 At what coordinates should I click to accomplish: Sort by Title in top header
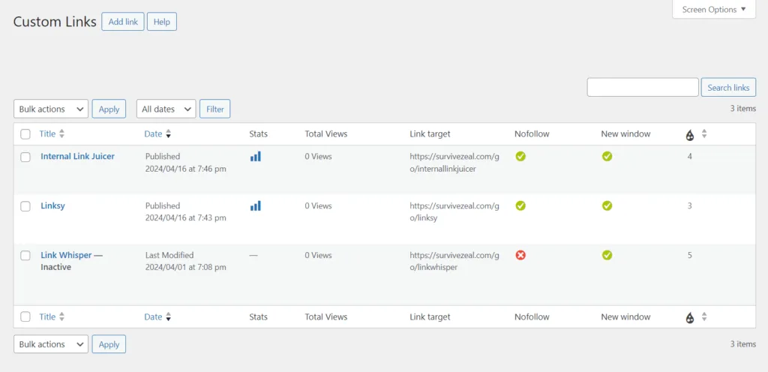pos(47,133)
